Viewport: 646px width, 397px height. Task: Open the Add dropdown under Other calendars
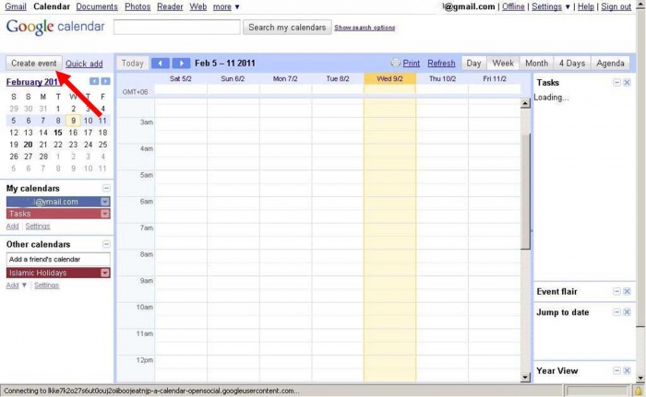[17, 286]
